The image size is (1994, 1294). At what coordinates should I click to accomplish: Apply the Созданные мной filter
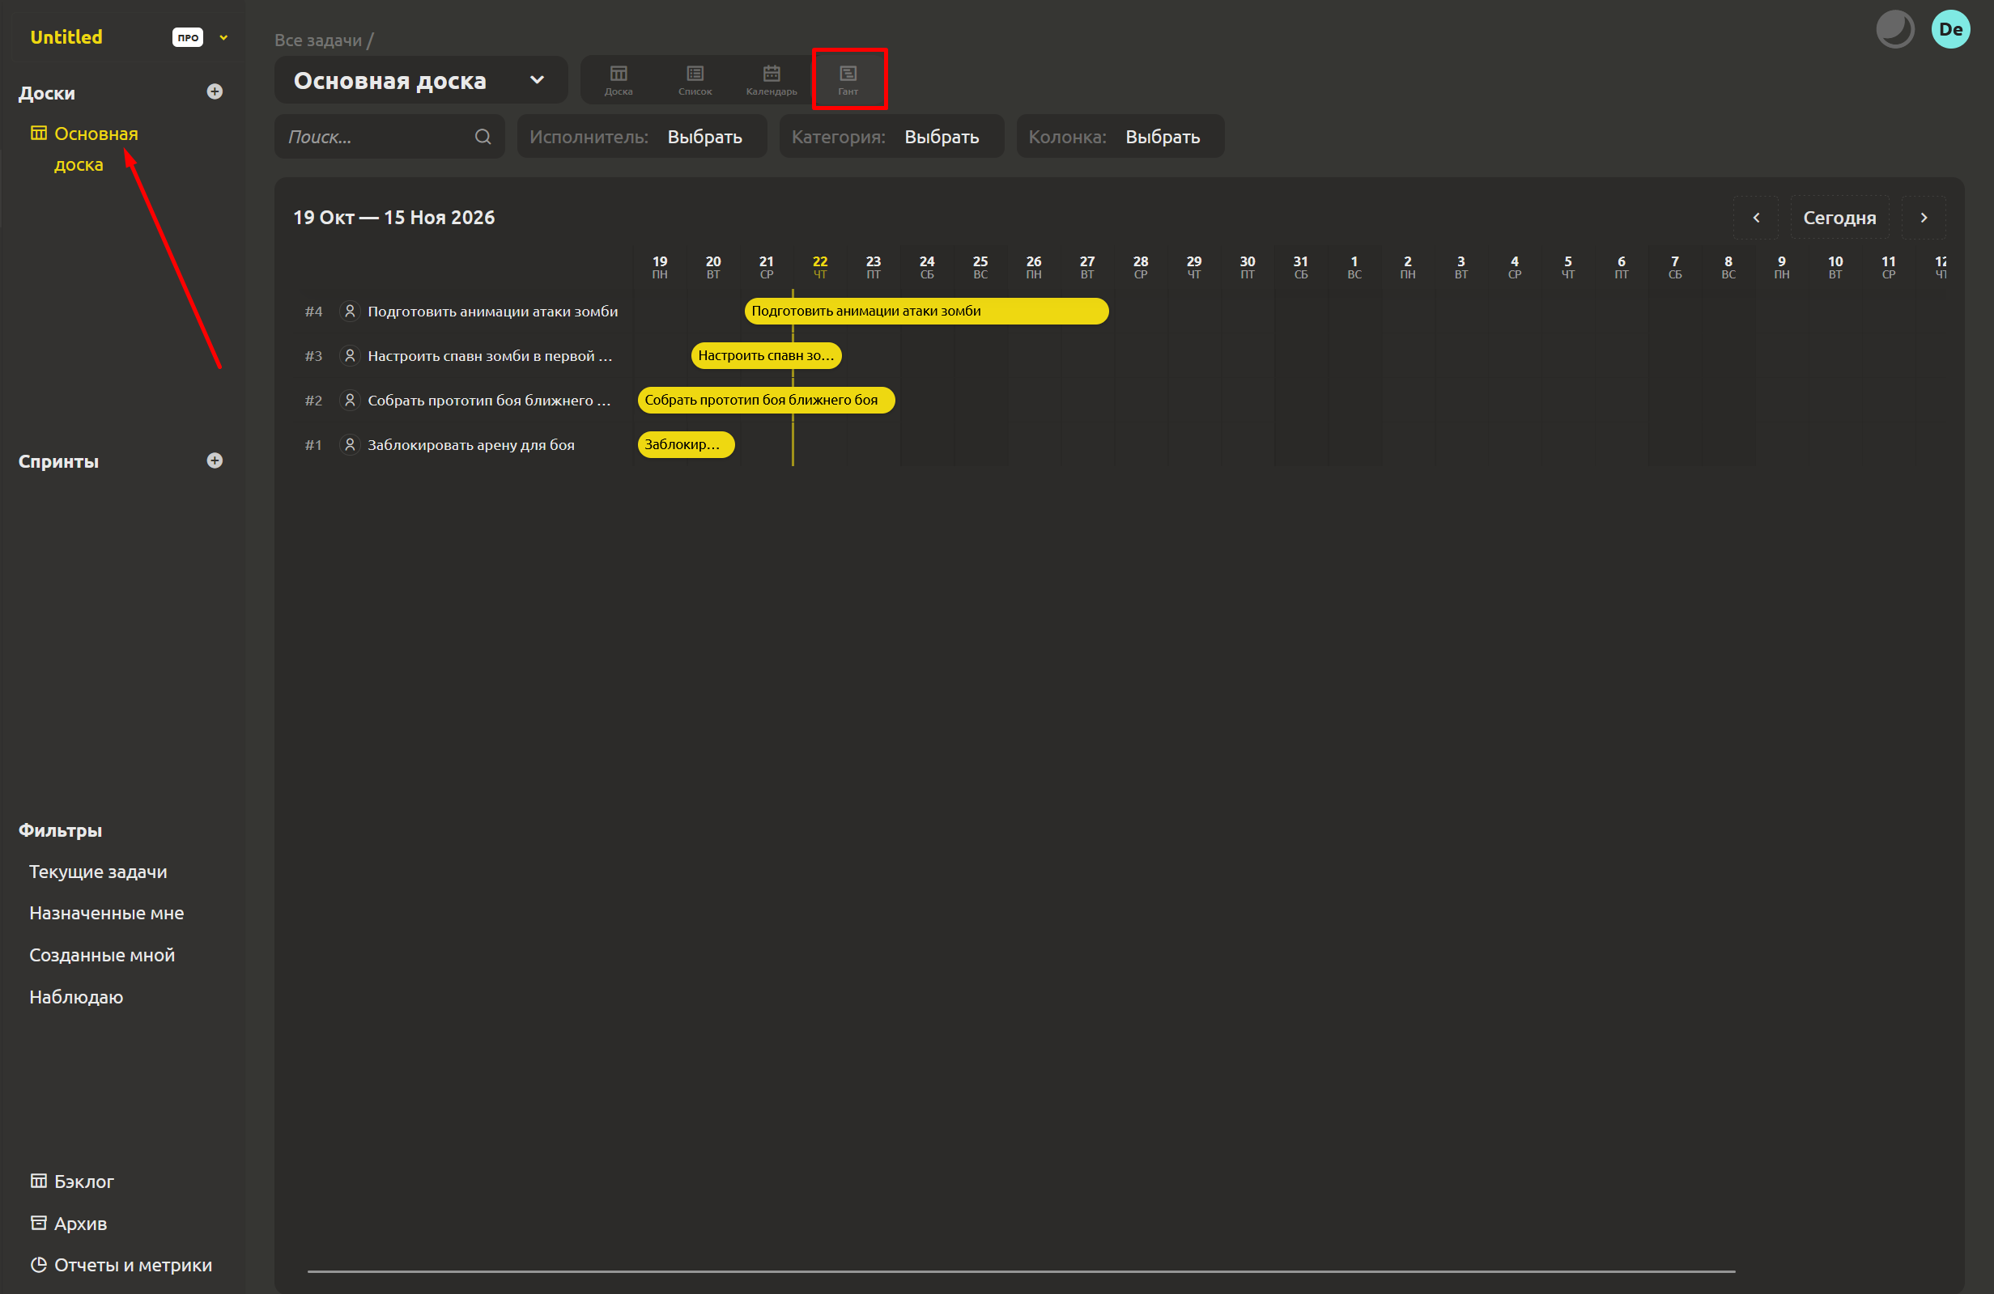click(x=102, y=956)
